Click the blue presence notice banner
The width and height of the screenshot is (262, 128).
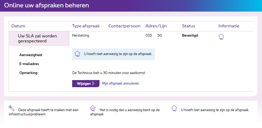point(113,54)
